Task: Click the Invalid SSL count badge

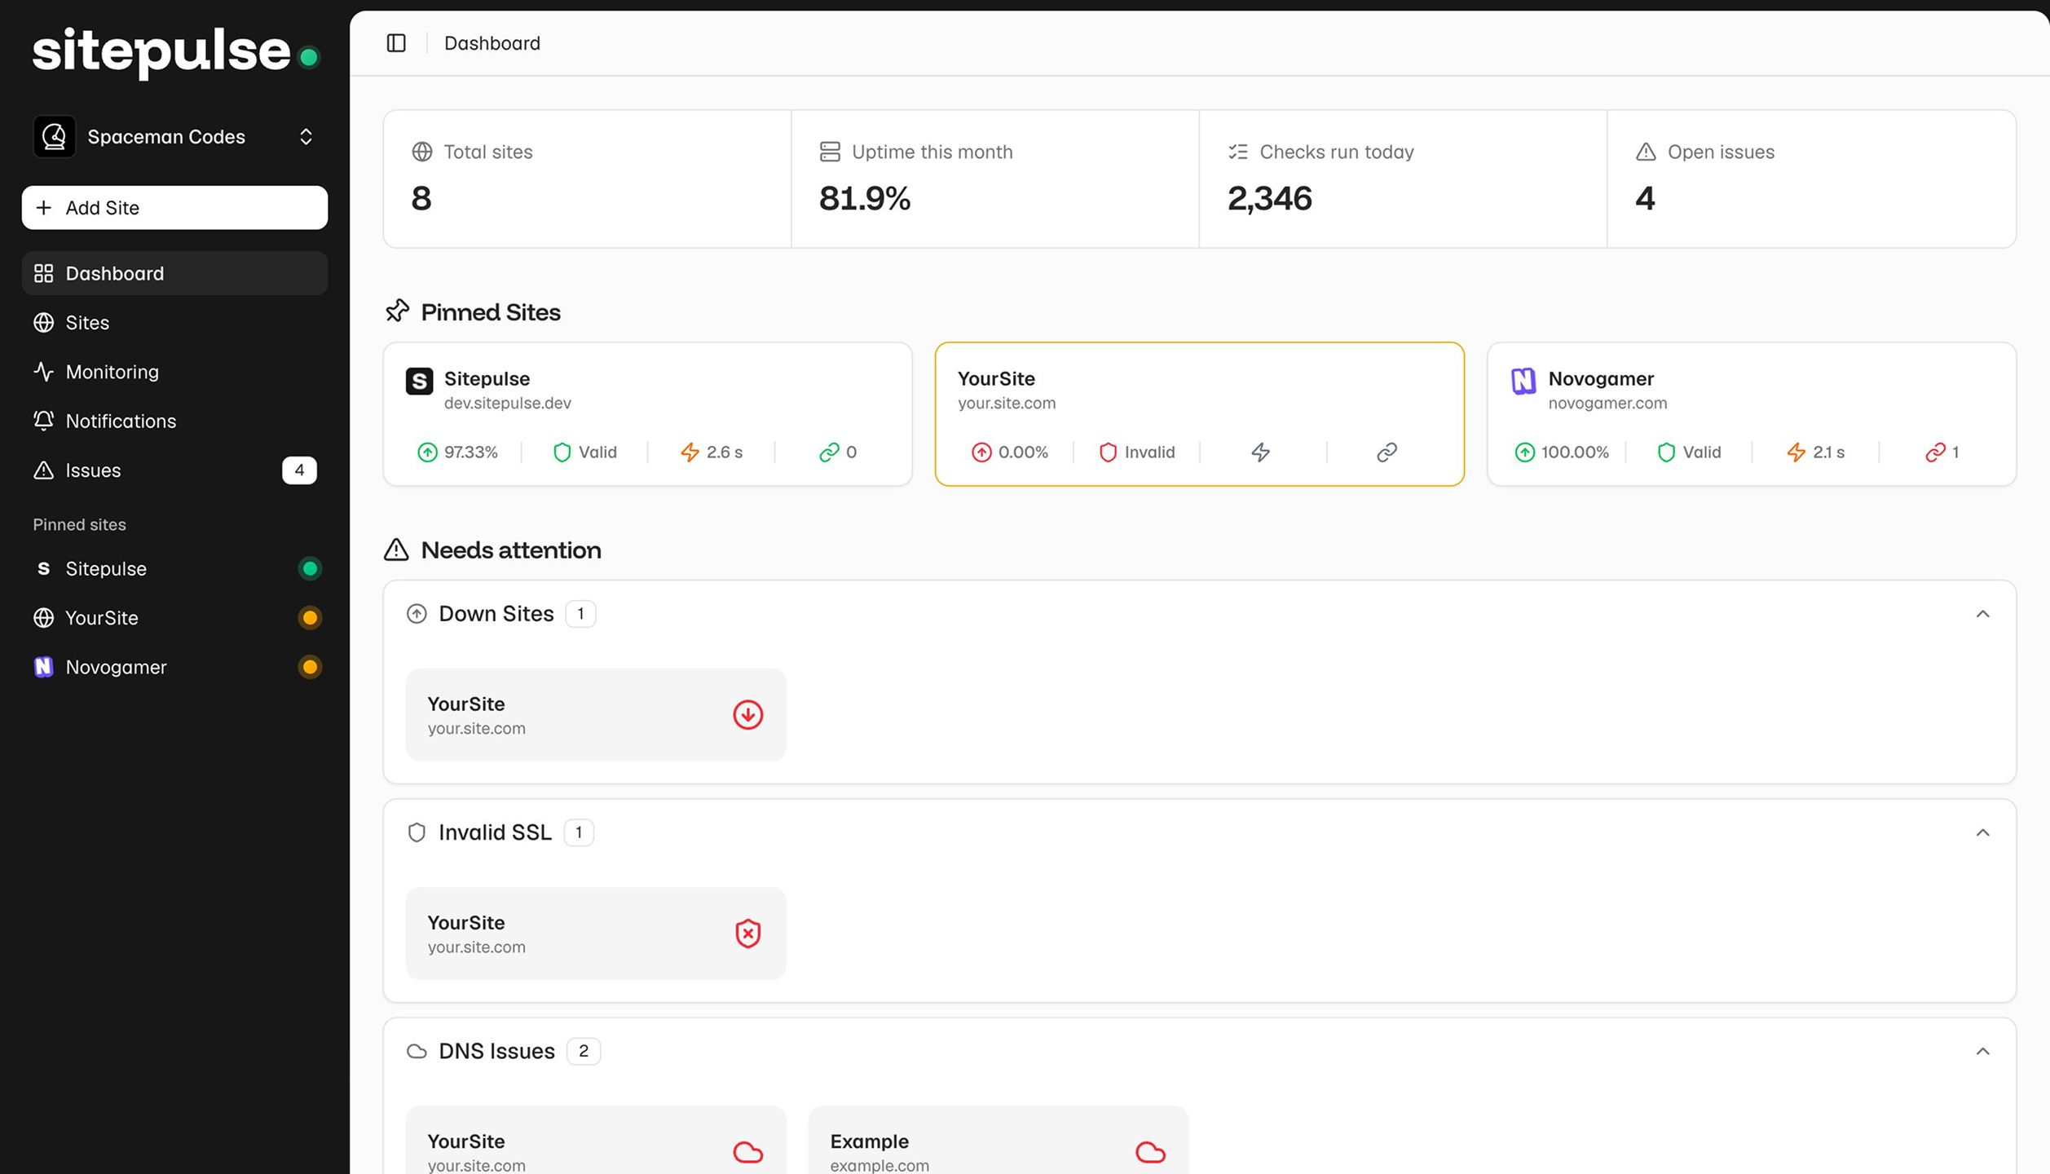Action: click(x=579, y=832)
